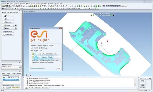Screen dimensions: 153x92
Task: Switch to the Curves tab
Action: point(14,73)
